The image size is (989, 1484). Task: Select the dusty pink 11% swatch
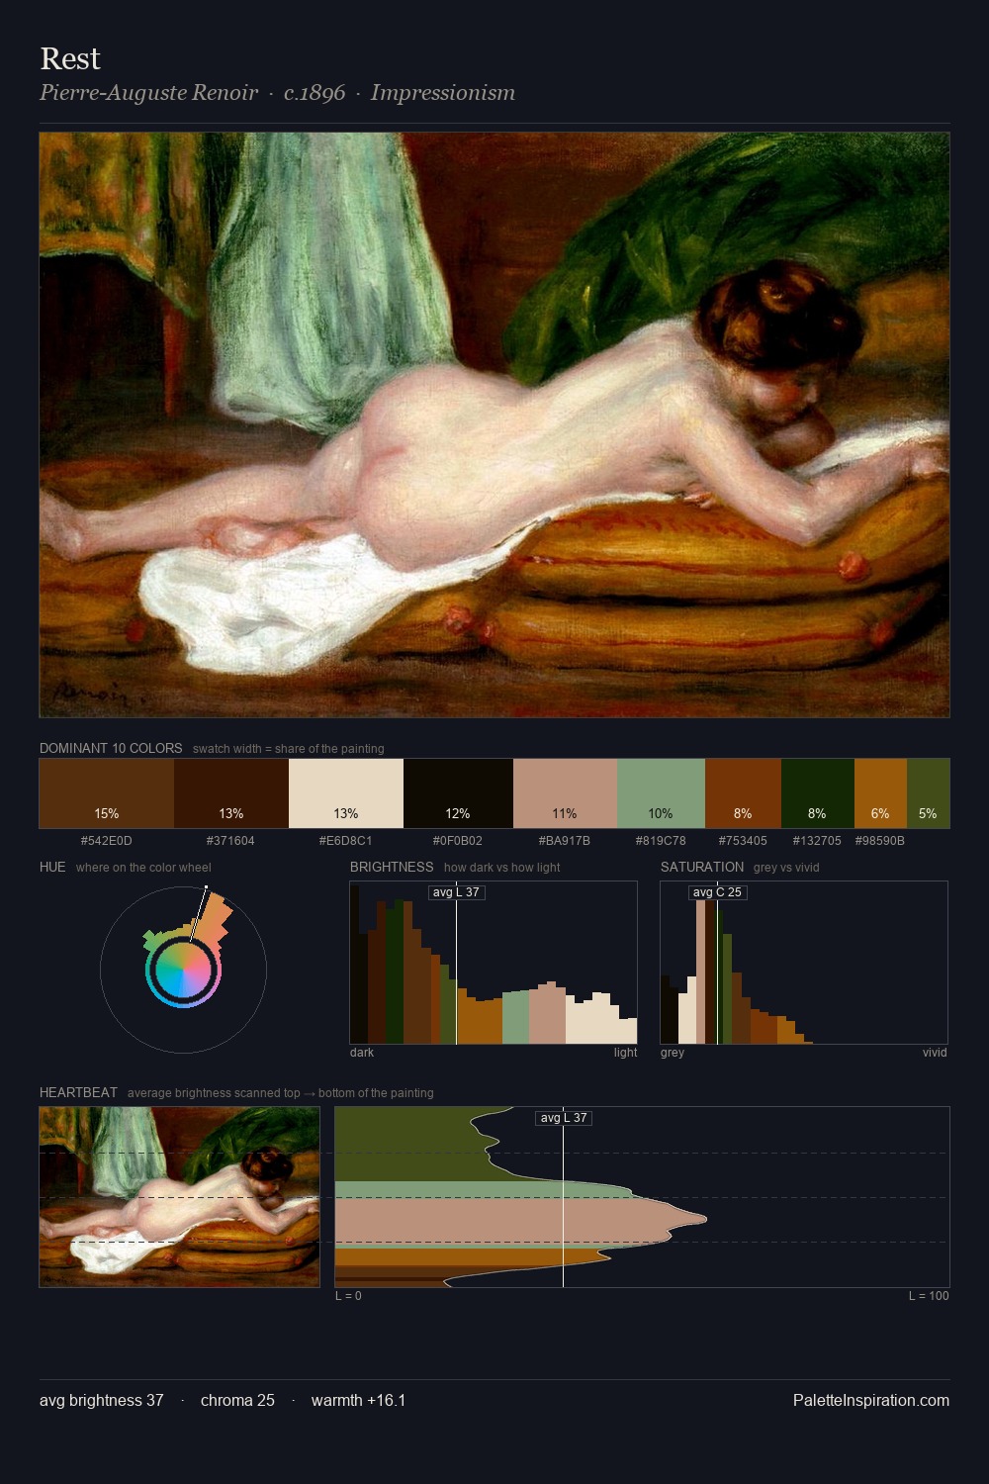(565, 792)
